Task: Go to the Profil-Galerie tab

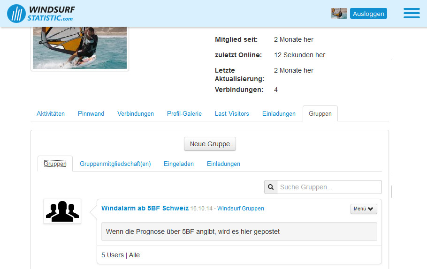Action: 184,113
